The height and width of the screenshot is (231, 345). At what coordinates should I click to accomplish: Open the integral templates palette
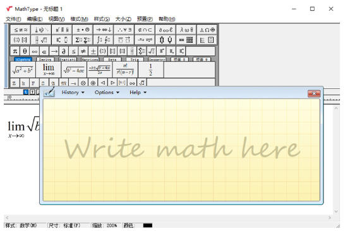coord(104,40)
